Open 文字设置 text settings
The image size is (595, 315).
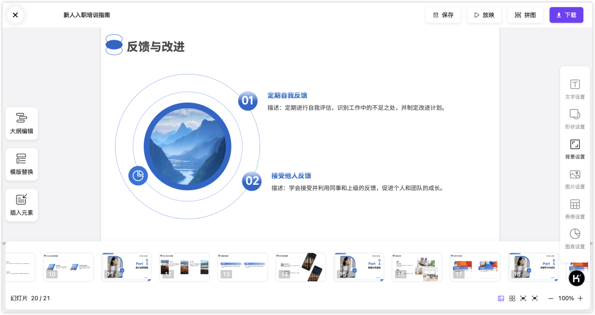[x=575, y=89]
